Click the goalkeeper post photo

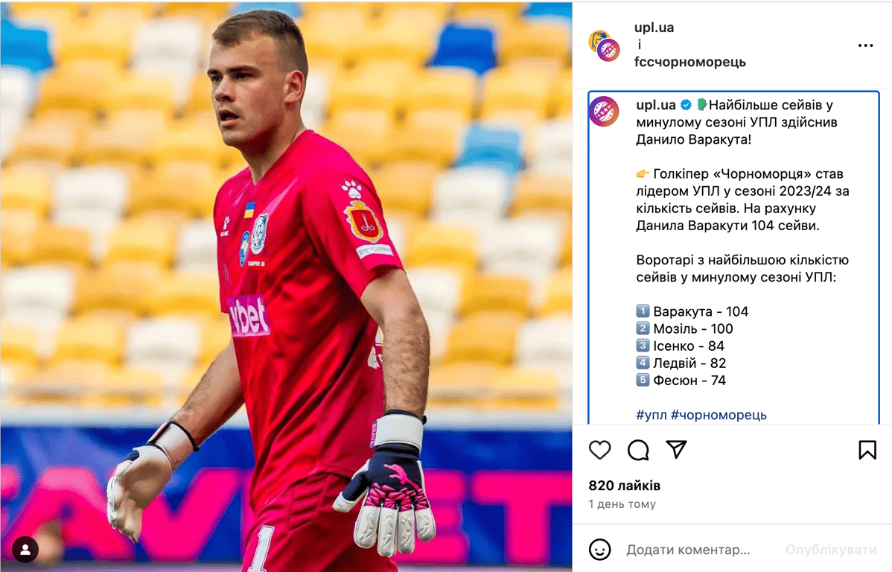pos(286,286)
